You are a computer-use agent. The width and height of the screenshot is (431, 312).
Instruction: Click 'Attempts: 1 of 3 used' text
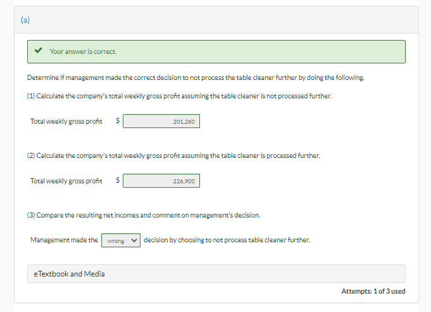pos(373,291)
